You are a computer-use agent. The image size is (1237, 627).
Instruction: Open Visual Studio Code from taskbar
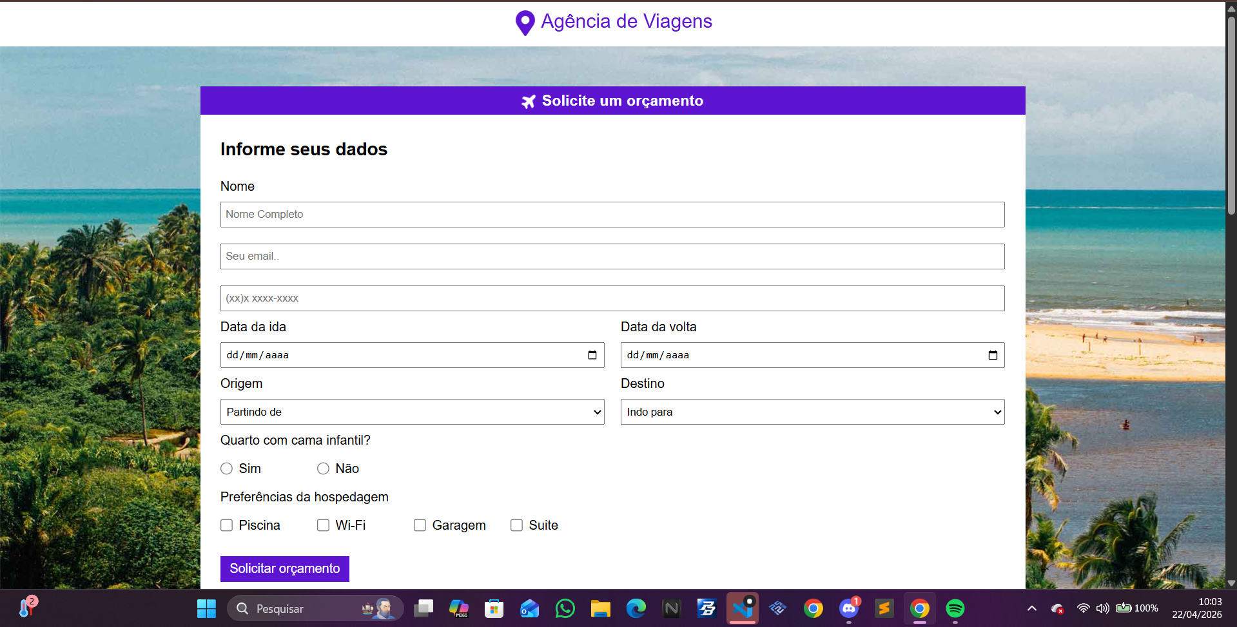[x=743, y=608]
